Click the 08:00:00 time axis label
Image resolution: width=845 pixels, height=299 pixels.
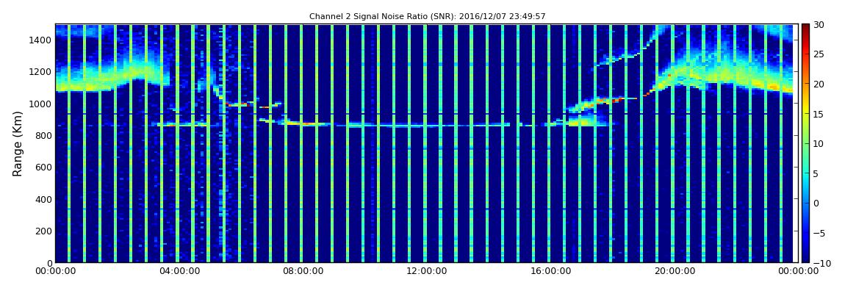tap(303, 271)
